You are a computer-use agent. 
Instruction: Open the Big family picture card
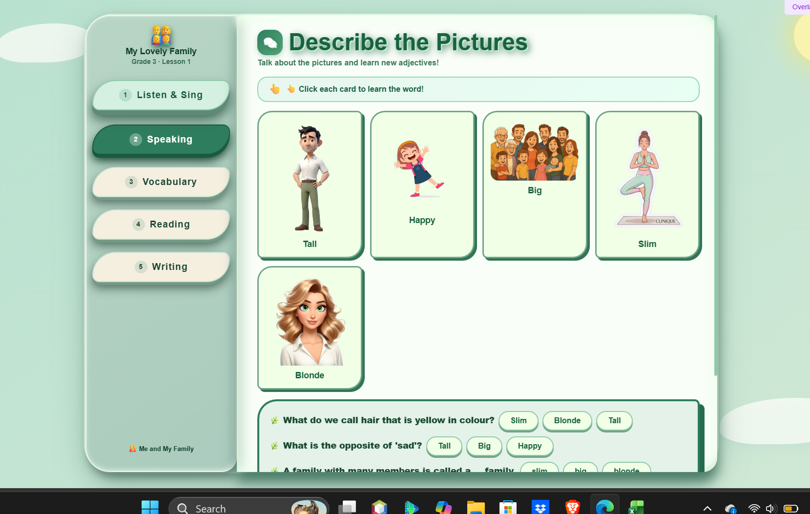click(x=535, y=185)
